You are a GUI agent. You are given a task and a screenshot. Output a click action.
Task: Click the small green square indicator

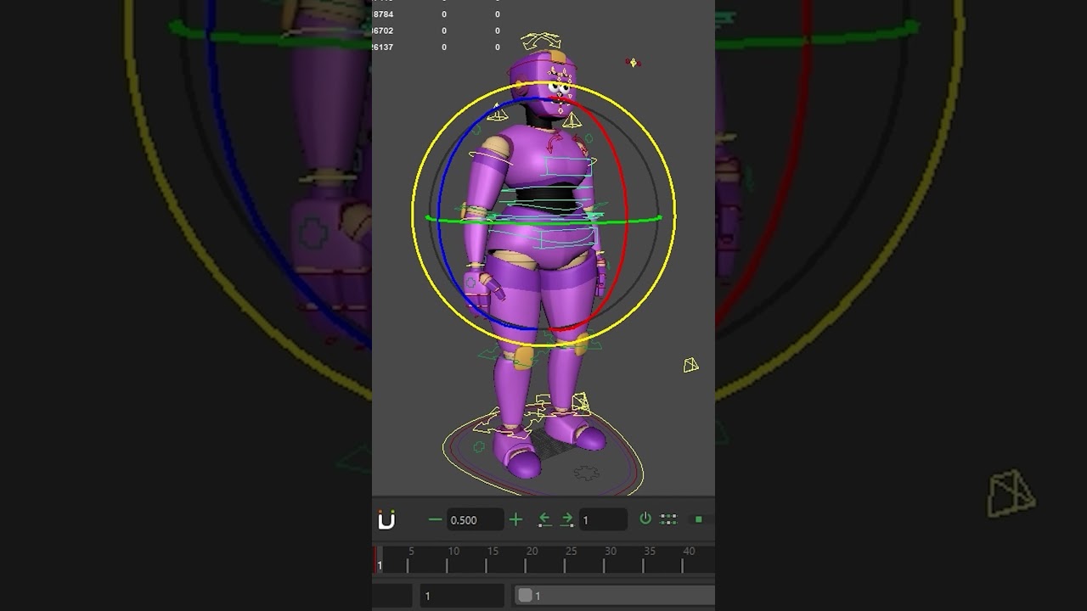point(699,519)
